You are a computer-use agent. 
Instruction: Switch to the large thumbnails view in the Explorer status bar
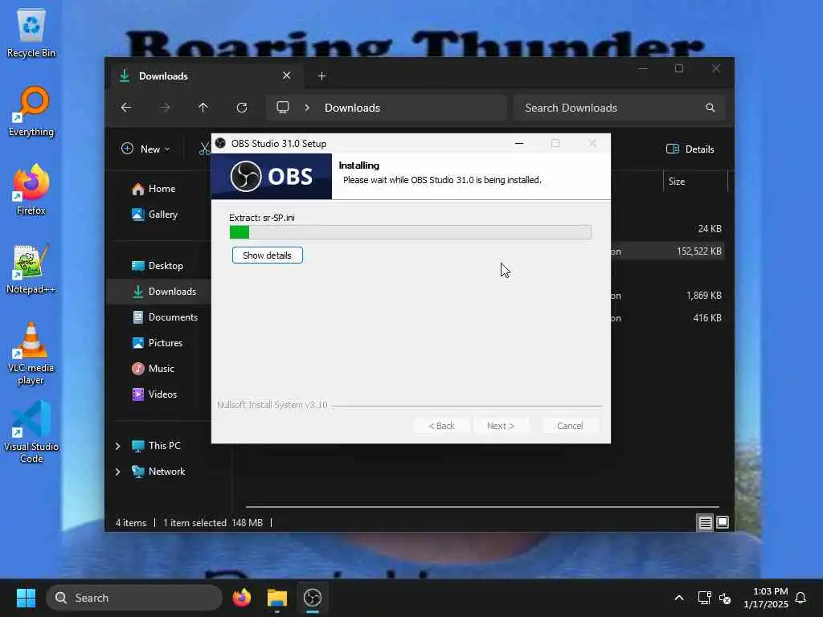click(723, 522)
